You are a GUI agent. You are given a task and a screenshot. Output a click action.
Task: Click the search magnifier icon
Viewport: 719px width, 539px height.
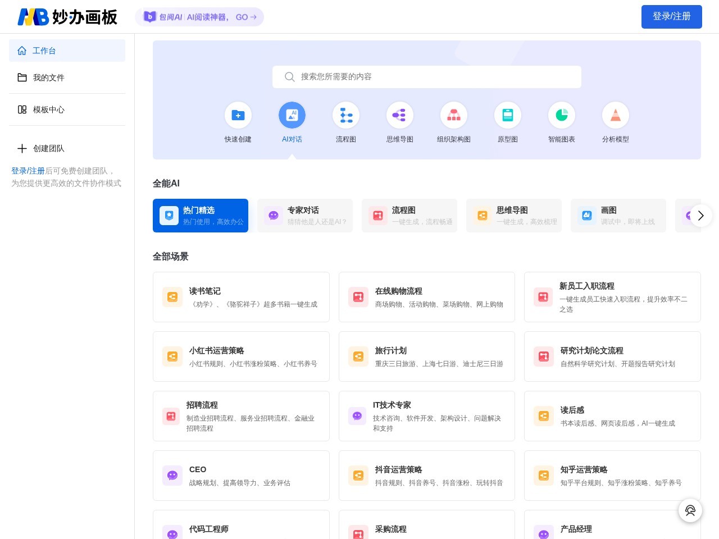(290, 77)
